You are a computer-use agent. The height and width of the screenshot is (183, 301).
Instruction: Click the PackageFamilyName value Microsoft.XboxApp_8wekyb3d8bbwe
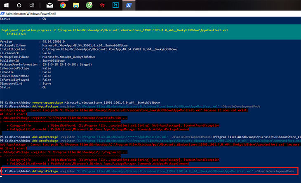pyautogui.click(x=69, y=57)
